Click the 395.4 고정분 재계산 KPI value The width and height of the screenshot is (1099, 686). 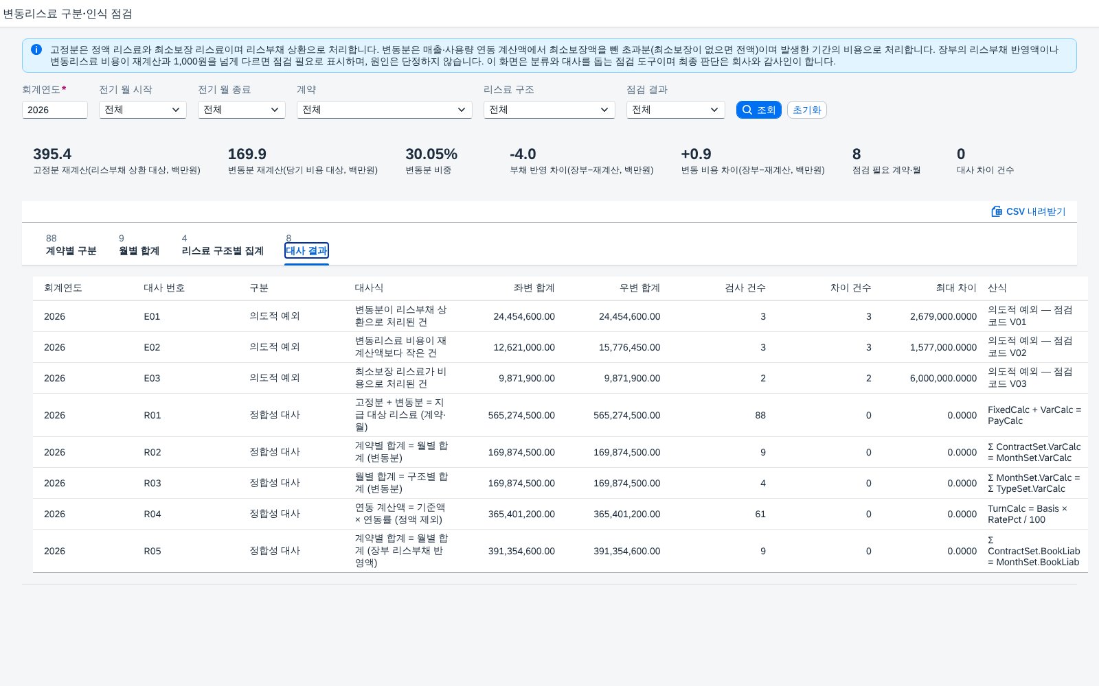pyautogui.click(x=52, y=154)
